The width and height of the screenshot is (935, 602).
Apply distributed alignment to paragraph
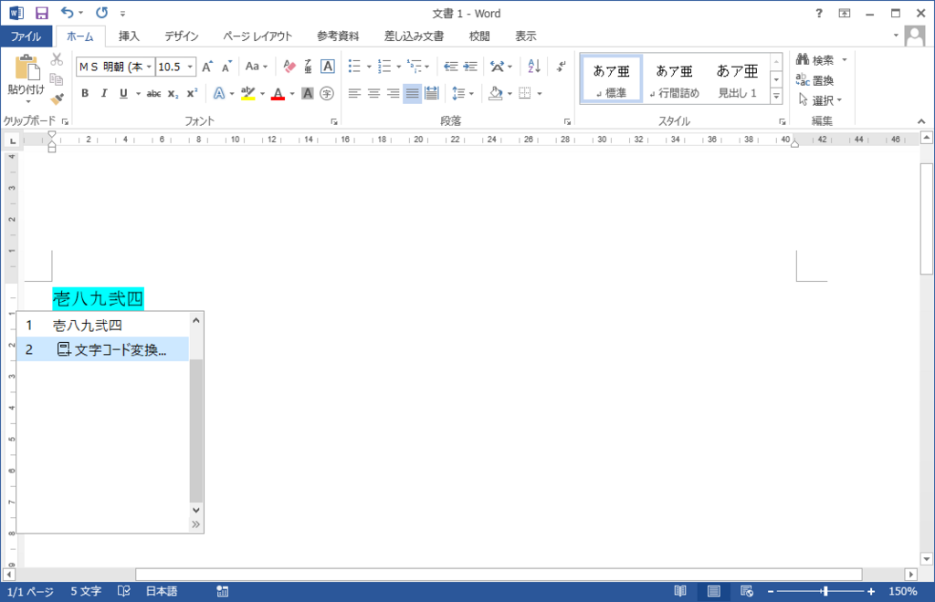click(x=432, y=93)
